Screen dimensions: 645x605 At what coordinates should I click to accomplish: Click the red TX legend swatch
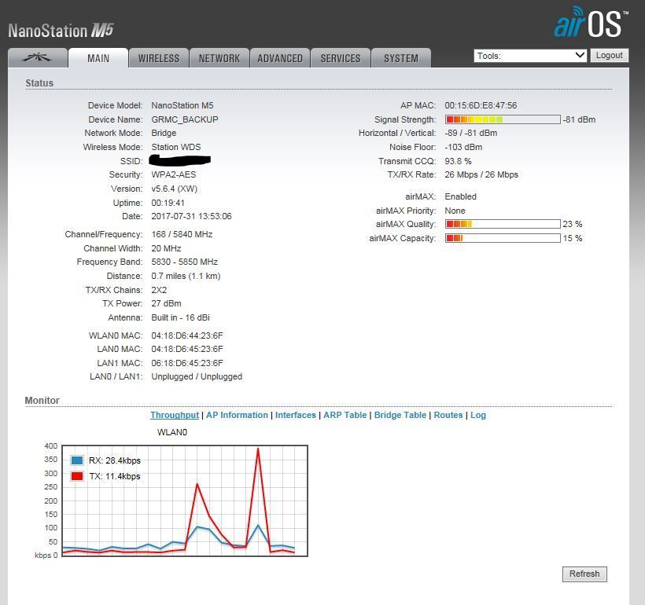pyautogui.click(x=77, y=476)
